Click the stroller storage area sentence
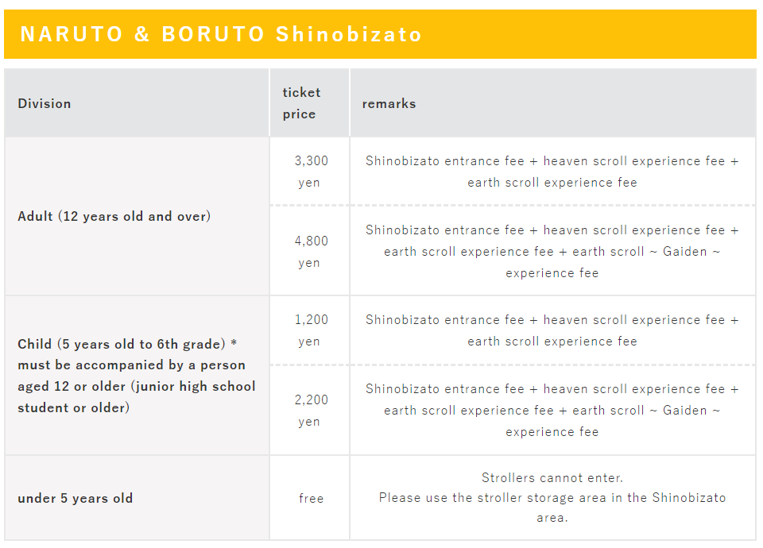Image resolution: width=763 pixels, height=548 pixels. [x=552, y=507]
